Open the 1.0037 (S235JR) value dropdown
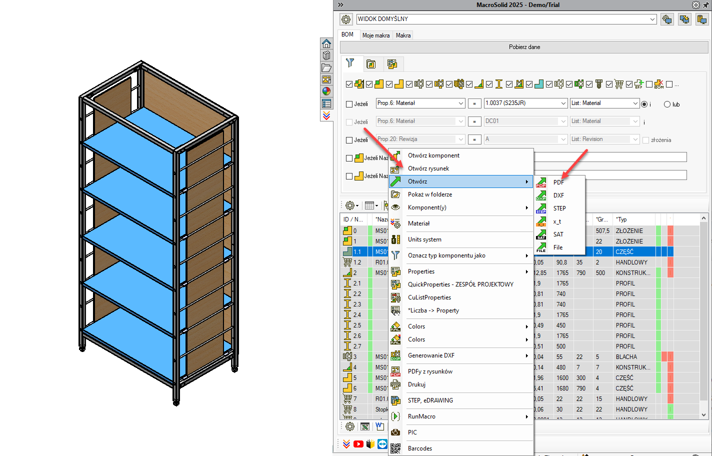Viewport: 712px width, 456px height. click(x=563, y=103)
